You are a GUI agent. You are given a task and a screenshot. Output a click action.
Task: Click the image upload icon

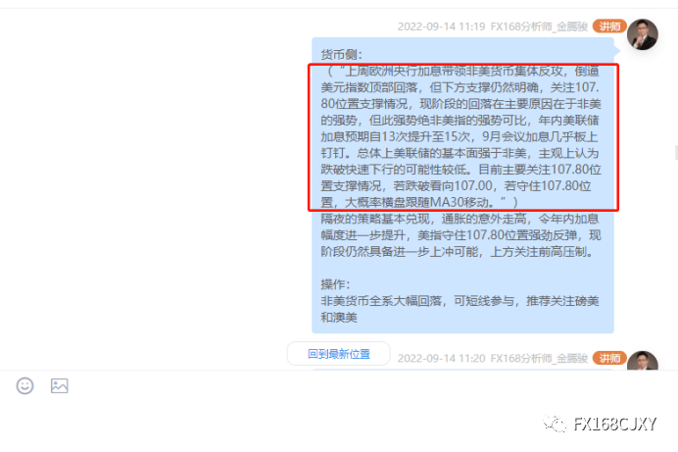[x=59, y=385]
